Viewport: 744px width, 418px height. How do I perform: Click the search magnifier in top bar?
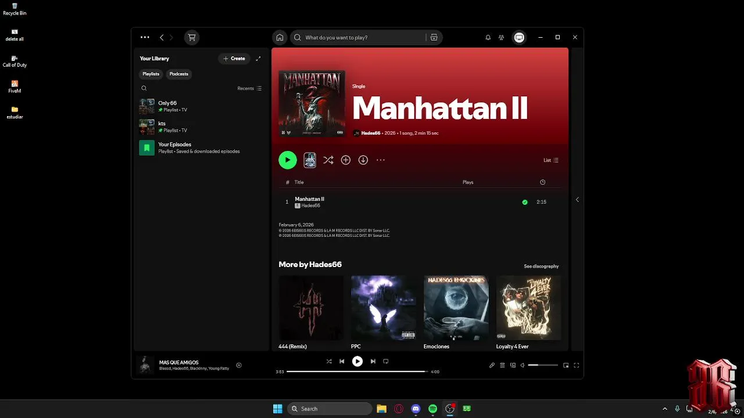coord(297,37)
